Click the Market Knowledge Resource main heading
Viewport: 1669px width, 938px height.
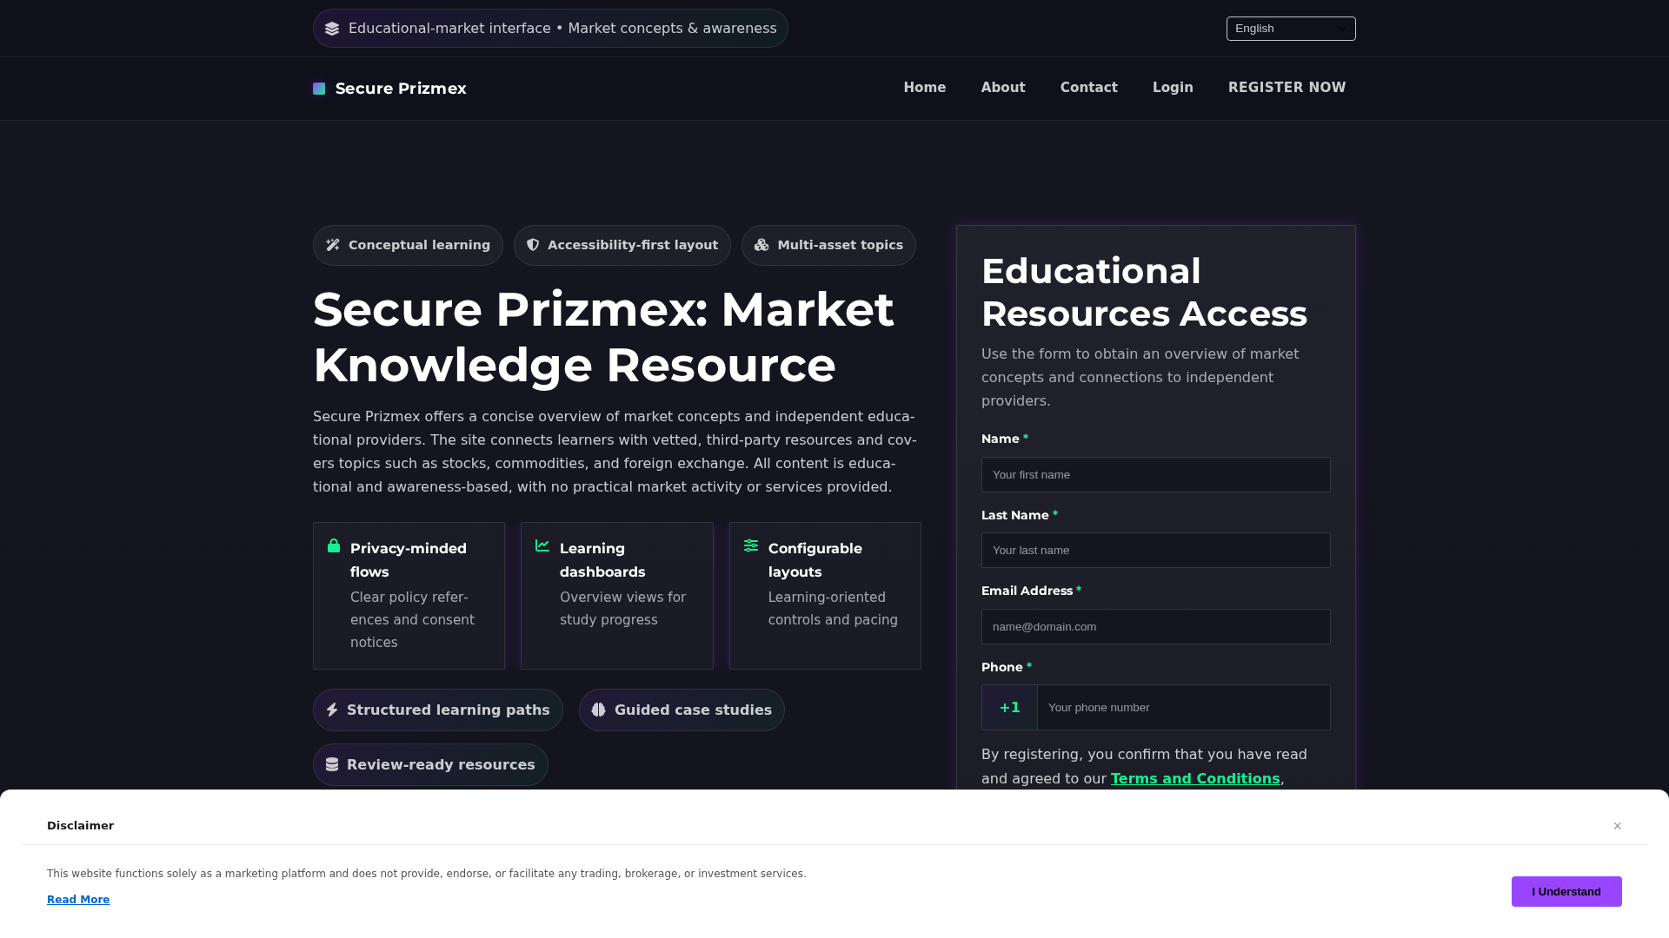click(603, 337)
